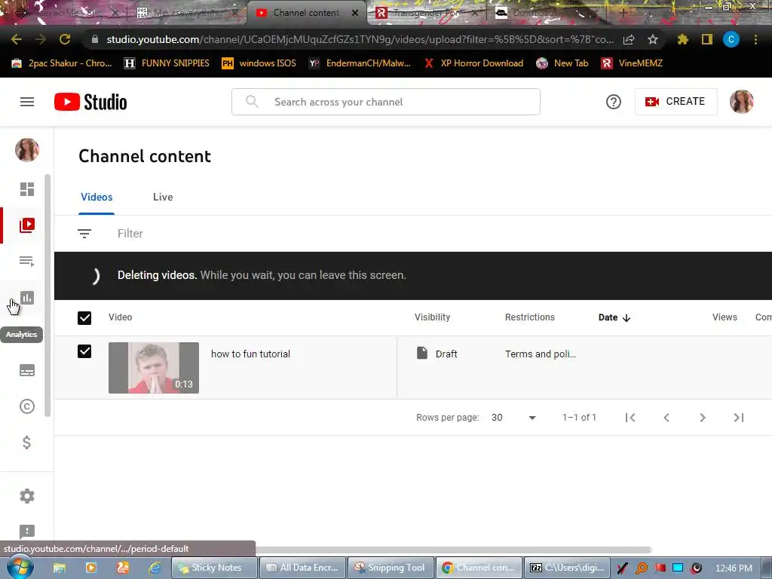Uncheck the how to fun tutorial checkbox
This screenshot has height=579, width=772.
tap(84, 351)
